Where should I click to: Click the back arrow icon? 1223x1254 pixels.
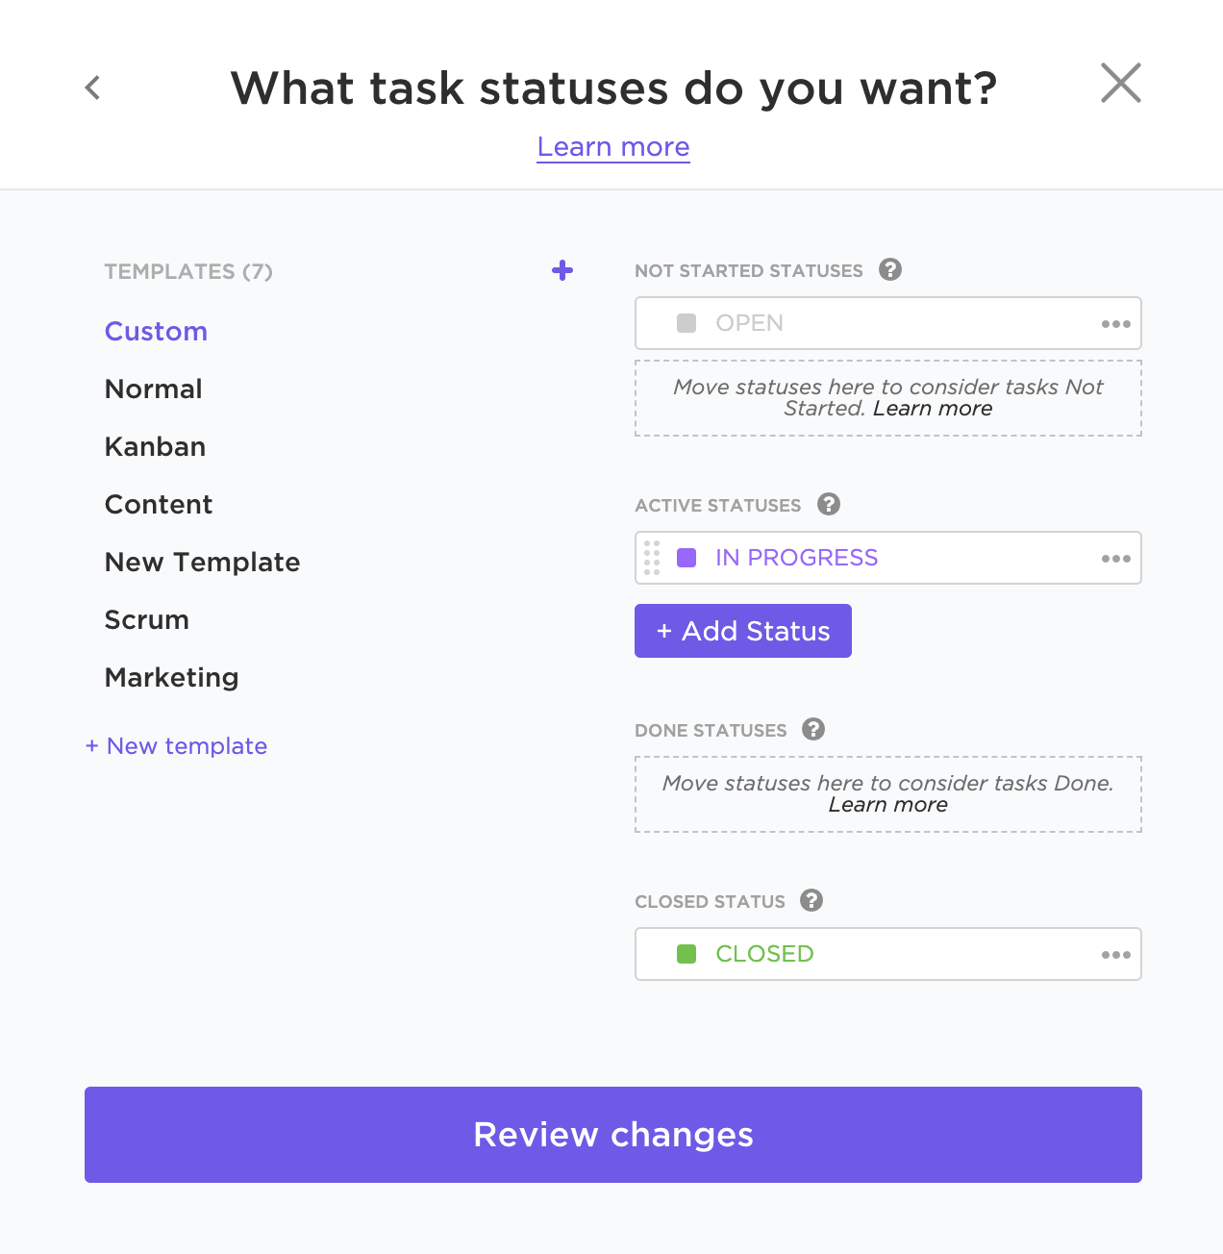pyautogui.click(x=92, y=88)
